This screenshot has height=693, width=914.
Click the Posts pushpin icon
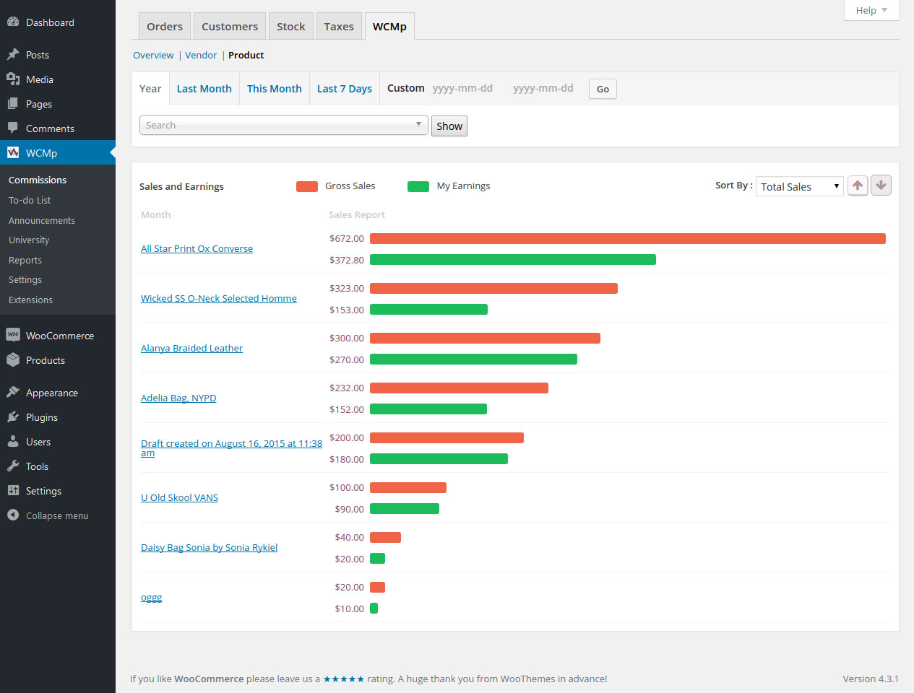click(13, 55)
